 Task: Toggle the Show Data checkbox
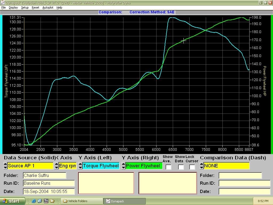click(181, 167)
